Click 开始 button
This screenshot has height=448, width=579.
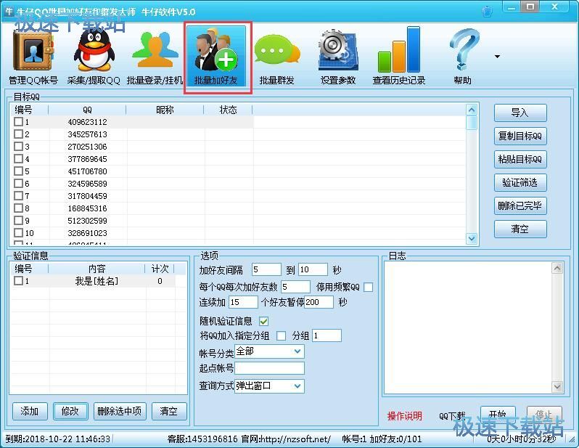coord(498,414)
